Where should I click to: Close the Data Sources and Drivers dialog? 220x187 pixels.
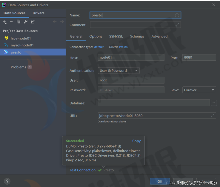click(213, 5)
